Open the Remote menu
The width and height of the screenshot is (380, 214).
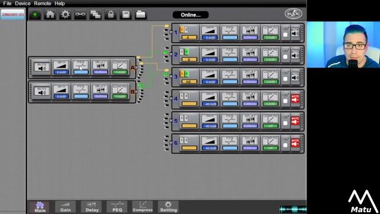pyautogui.click(x=42, y=4)
